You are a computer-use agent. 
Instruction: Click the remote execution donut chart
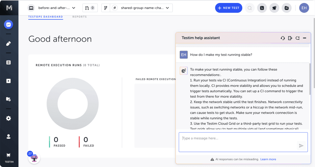pos(72,104)
